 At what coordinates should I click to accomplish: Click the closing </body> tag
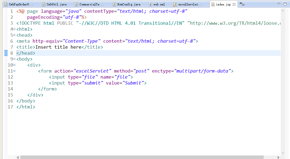click(26, 101)
